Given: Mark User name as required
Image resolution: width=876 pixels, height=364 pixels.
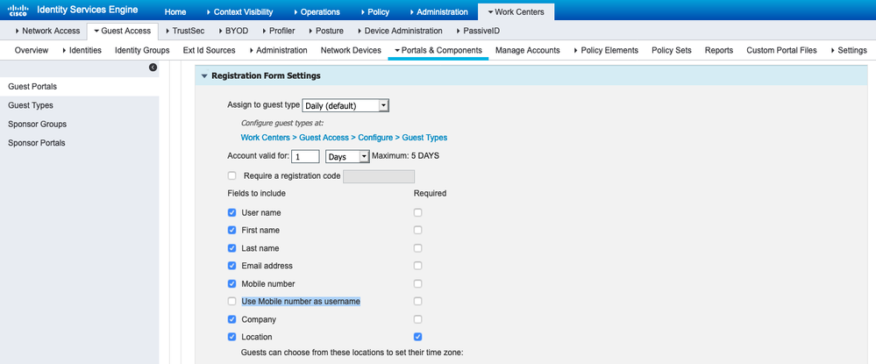Looking at the screenshot, I should (418, 212).
